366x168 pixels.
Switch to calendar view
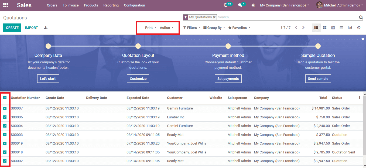click(333, 28)
